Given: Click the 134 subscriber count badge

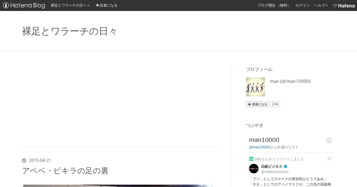Looking at the screenshot, I should pyautogui.click(x=275, y=104).
